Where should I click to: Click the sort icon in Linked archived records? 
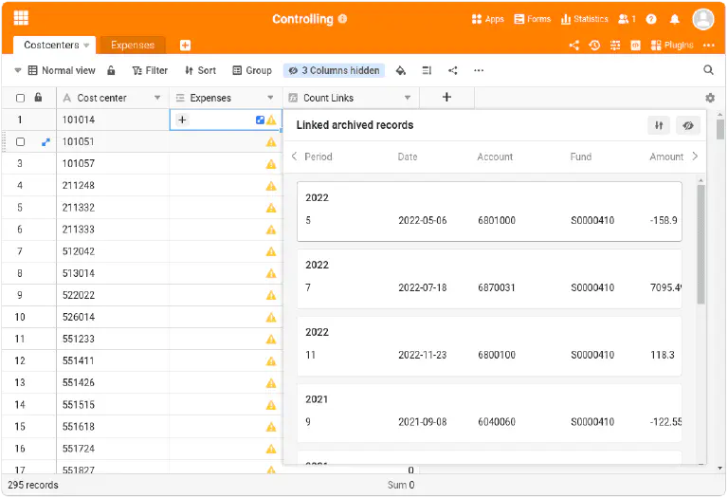pyautogui.click(x=659, y=125)
